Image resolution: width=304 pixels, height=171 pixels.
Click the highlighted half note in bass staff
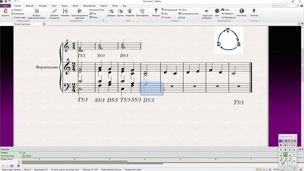tap(145, 84)
